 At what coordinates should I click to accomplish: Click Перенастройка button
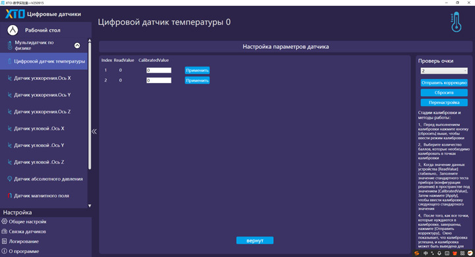click(x=444, y=103)
